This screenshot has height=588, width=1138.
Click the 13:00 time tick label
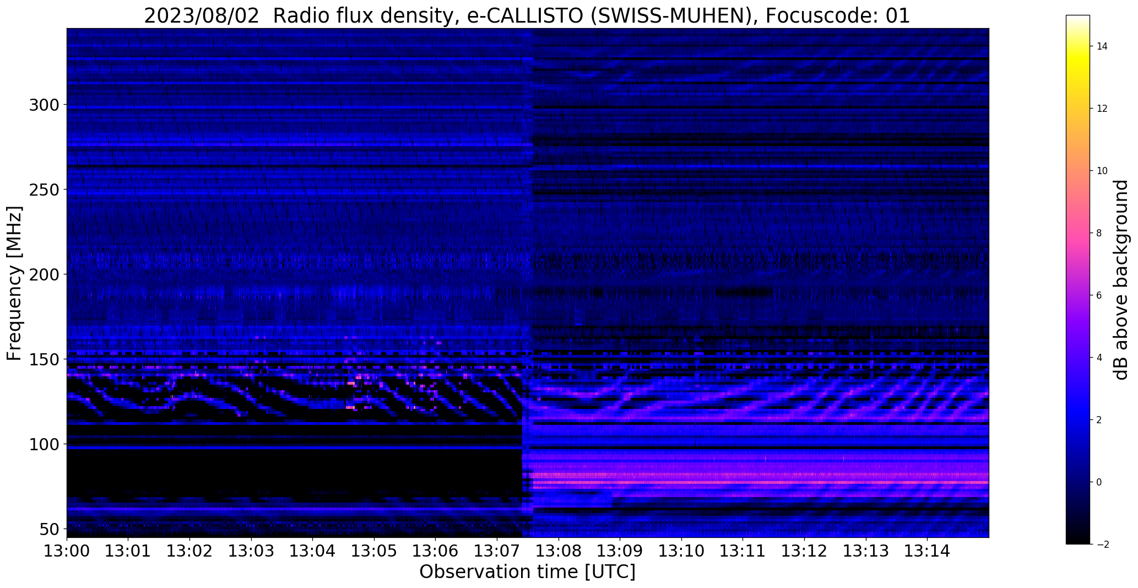67,550
